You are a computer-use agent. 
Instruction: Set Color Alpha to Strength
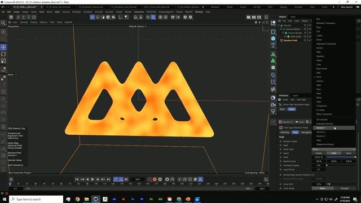tap(345, 188)
